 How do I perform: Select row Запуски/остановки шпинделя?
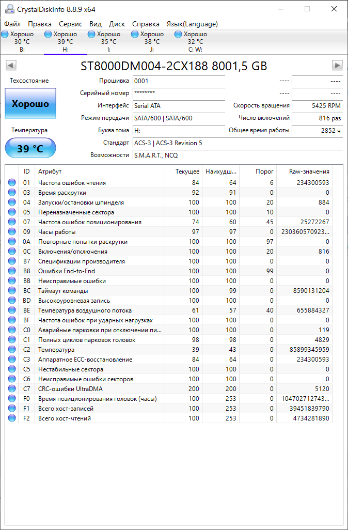coord(169,202)
